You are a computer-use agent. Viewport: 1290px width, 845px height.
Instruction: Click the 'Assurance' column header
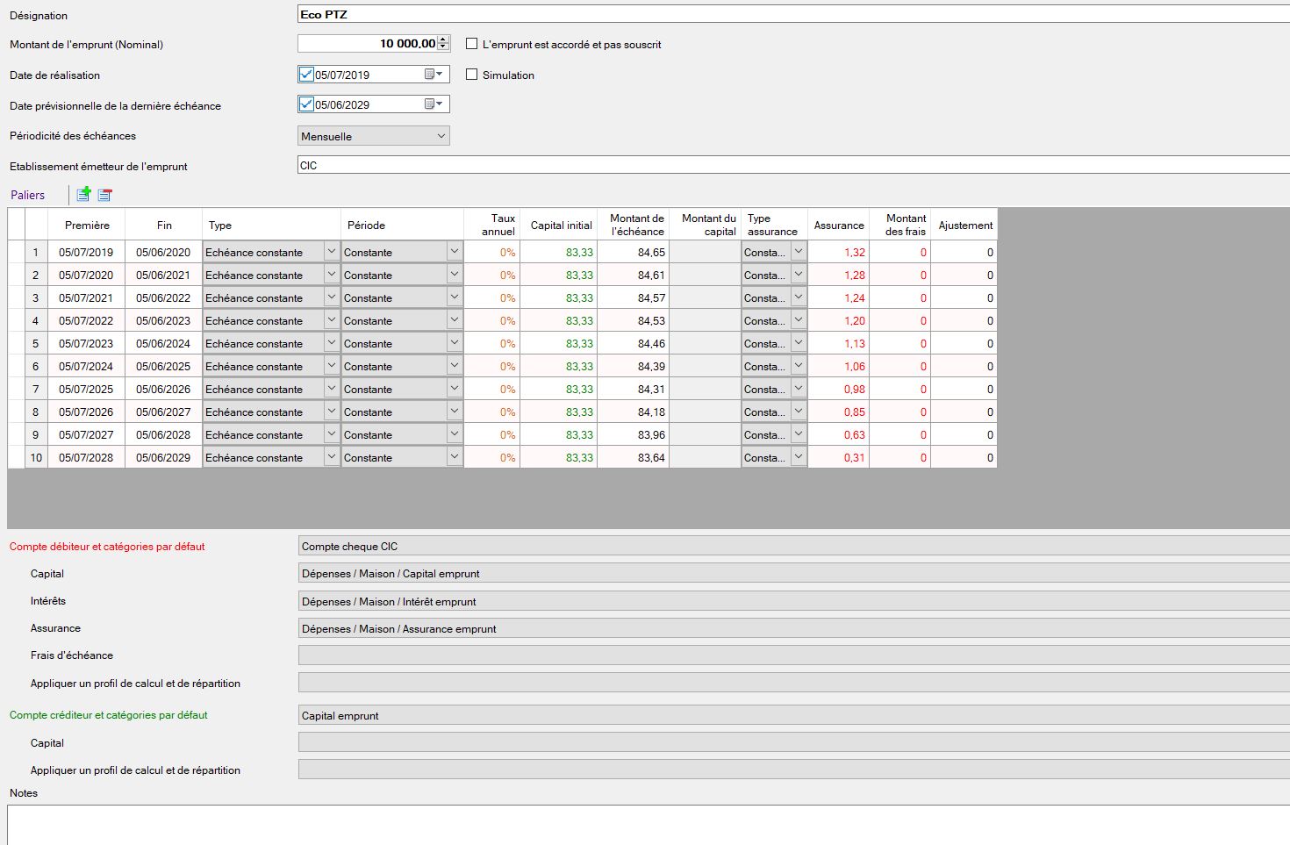[838, 225]
